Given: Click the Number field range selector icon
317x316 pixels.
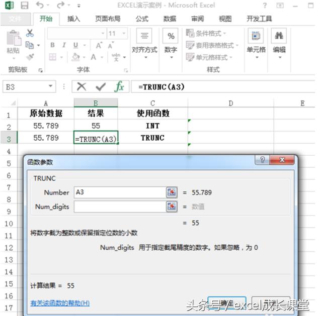Looking at the screenshot, I should (x=172, y=192).
